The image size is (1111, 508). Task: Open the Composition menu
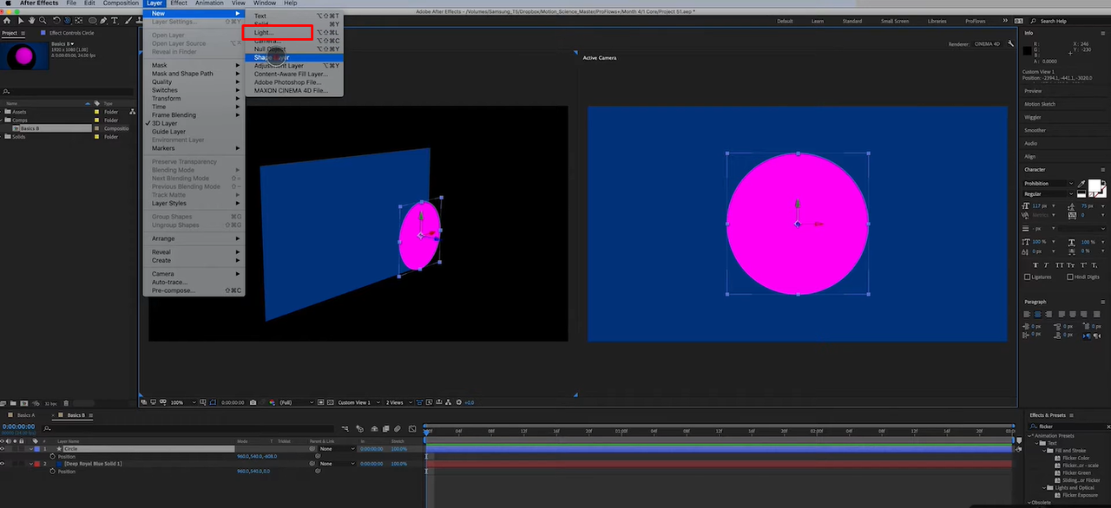coord(122,3)
